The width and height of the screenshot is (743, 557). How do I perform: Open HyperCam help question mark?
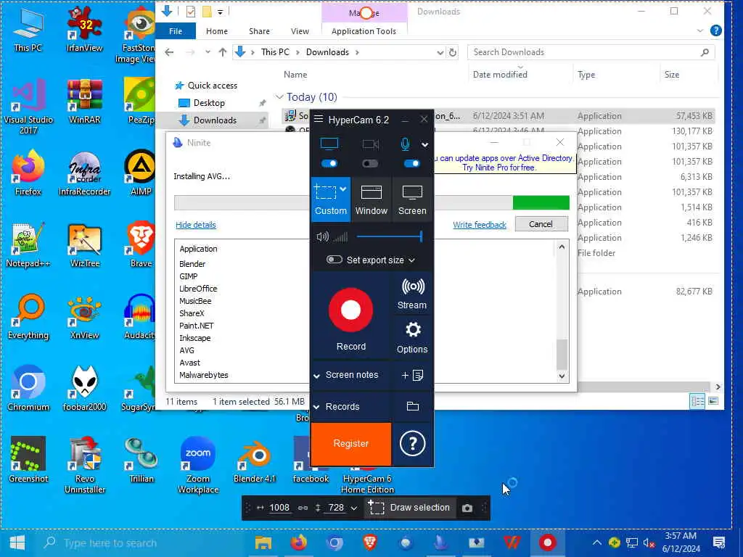point(412,443)
